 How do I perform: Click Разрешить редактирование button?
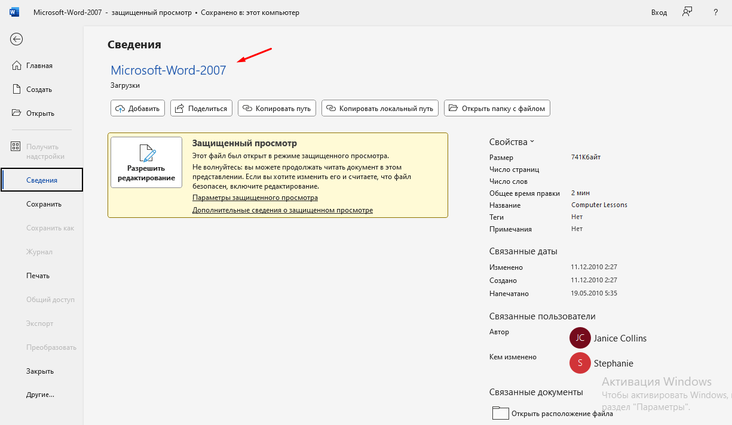[x=146, y=162]
